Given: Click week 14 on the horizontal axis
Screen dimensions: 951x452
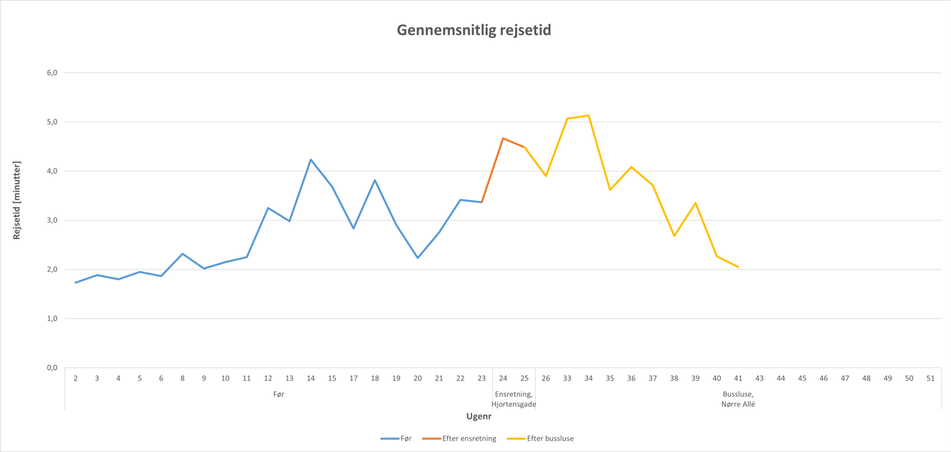Looking at the screenshot, I should pos(311,378).
